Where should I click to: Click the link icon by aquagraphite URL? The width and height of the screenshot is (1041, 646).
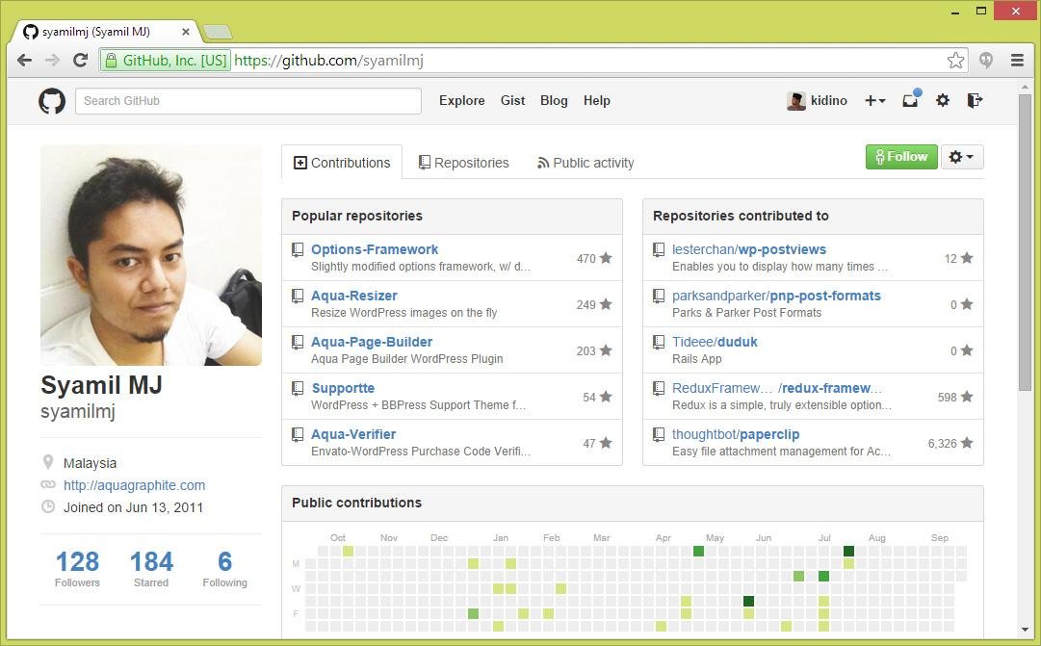(48, 484)
